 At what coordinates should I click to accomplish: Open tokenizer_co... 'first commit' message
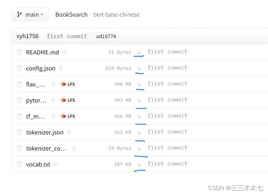(167, 148)
